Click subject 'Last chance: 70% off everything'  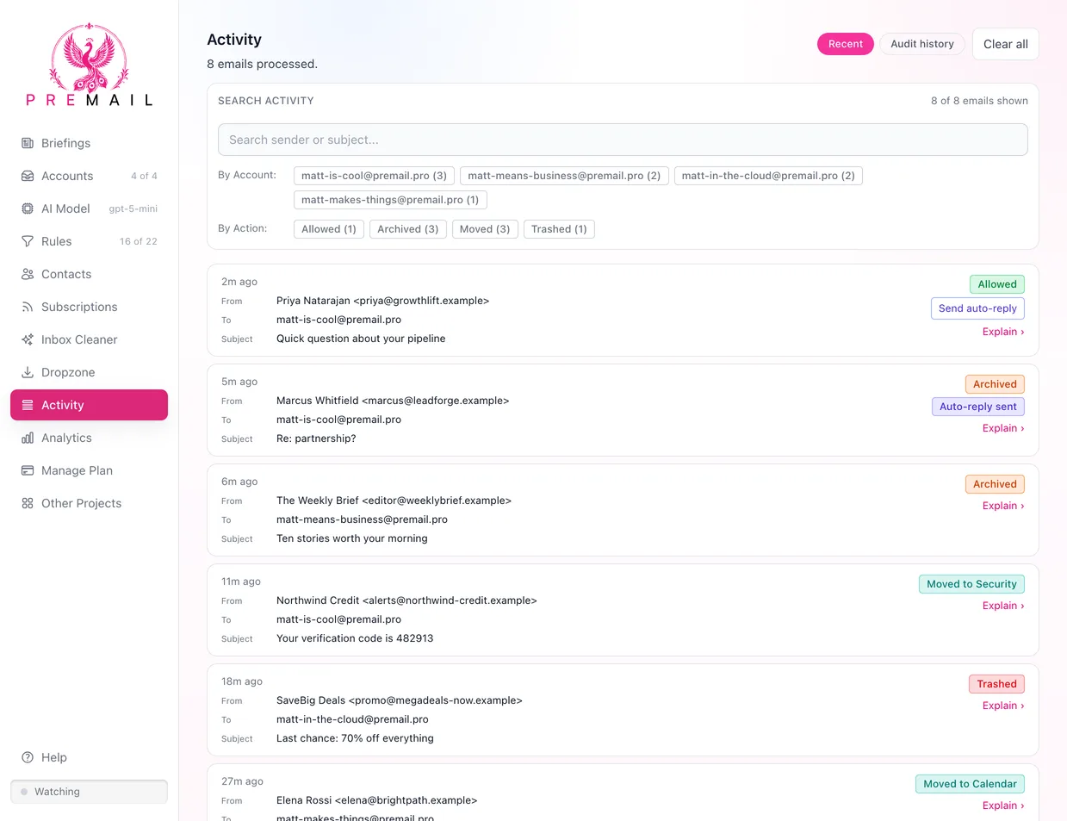coord(355,738)
